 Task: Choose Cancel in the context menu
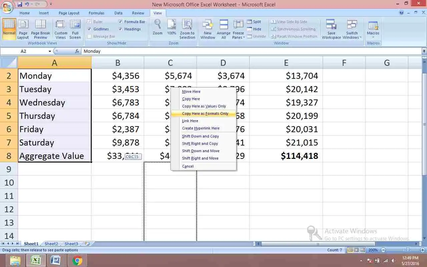(203, 166)
